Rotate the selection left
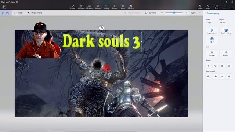Screen dimensions: 235x132 [x=209, y=77]
